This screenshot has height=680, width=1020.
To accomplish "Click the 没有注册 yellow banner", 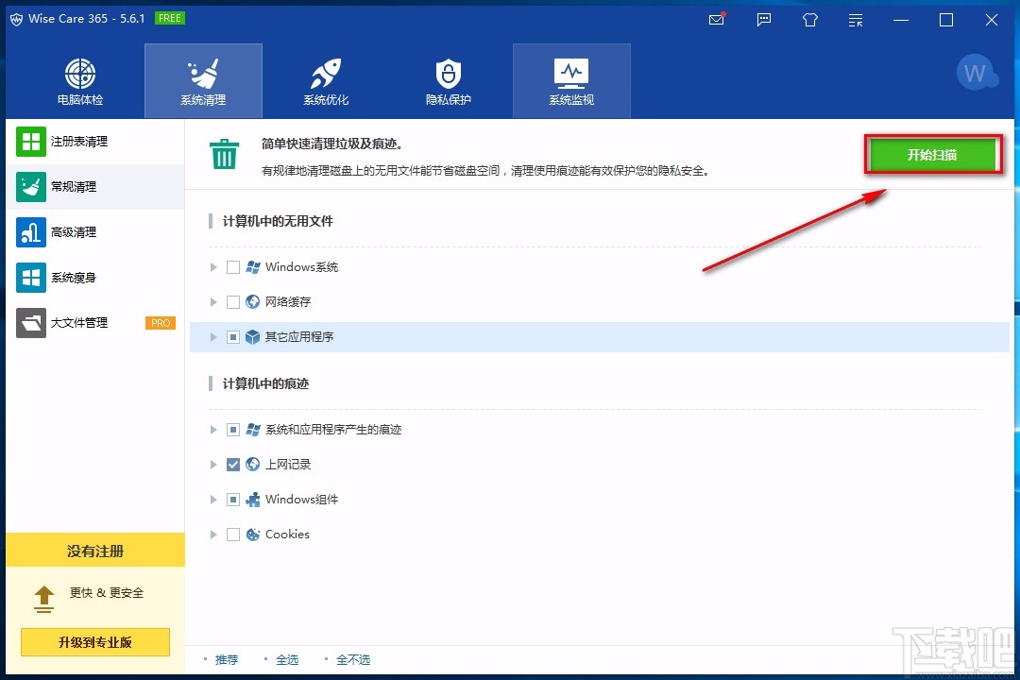I will tap(95, 551).
